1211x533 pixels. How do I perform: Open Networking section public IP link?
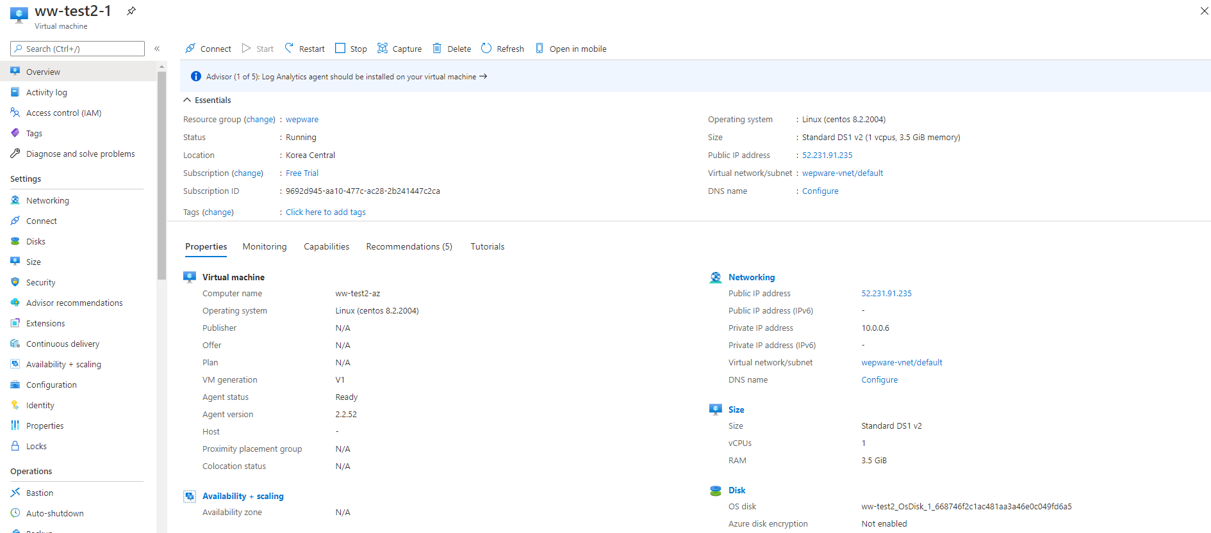886,294
